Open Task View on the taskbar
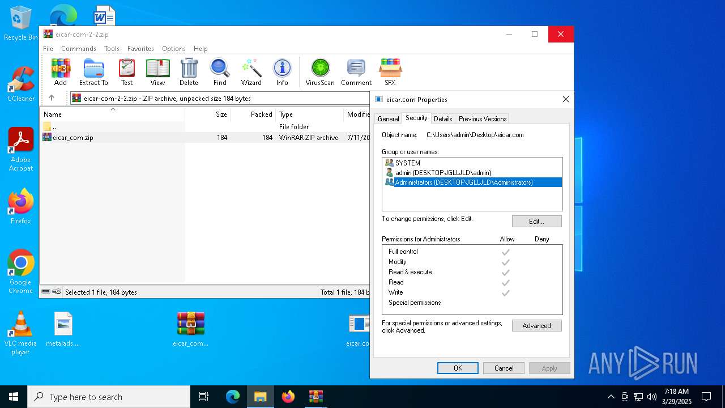 click(x=204, y=397)
